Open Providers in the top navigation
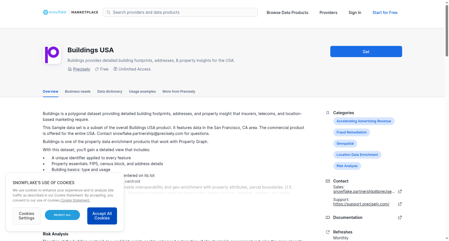Viewport: 449px width, 241px height. (x=328, y=13)
